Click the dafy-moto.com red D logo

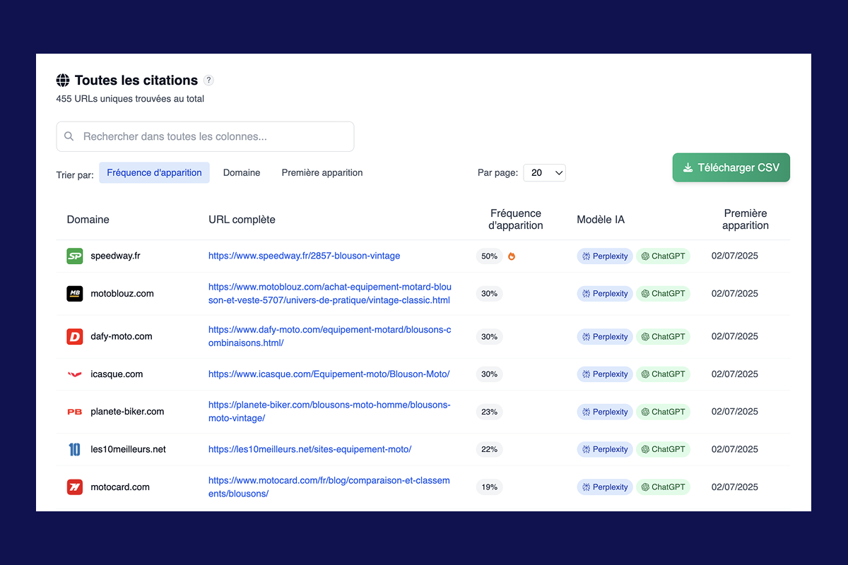click(75, 337)
